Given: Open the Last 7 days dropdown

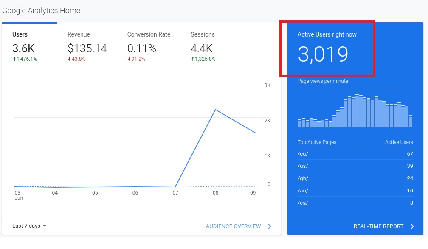Looking at the screenshot, I should point(29,226).
